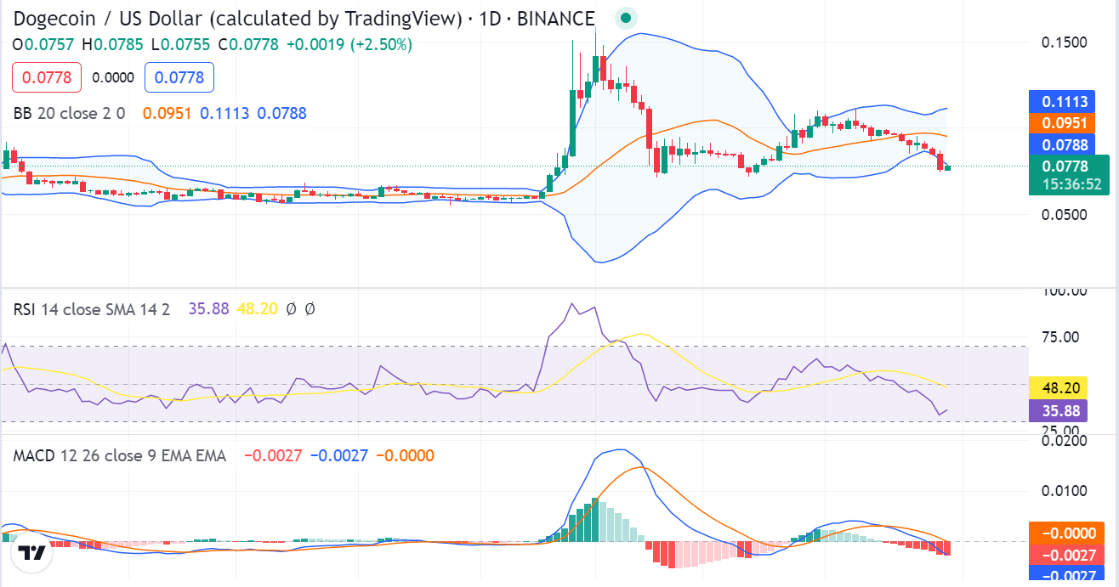Click the blue 0.0778 buy price box

click(179, 77)
